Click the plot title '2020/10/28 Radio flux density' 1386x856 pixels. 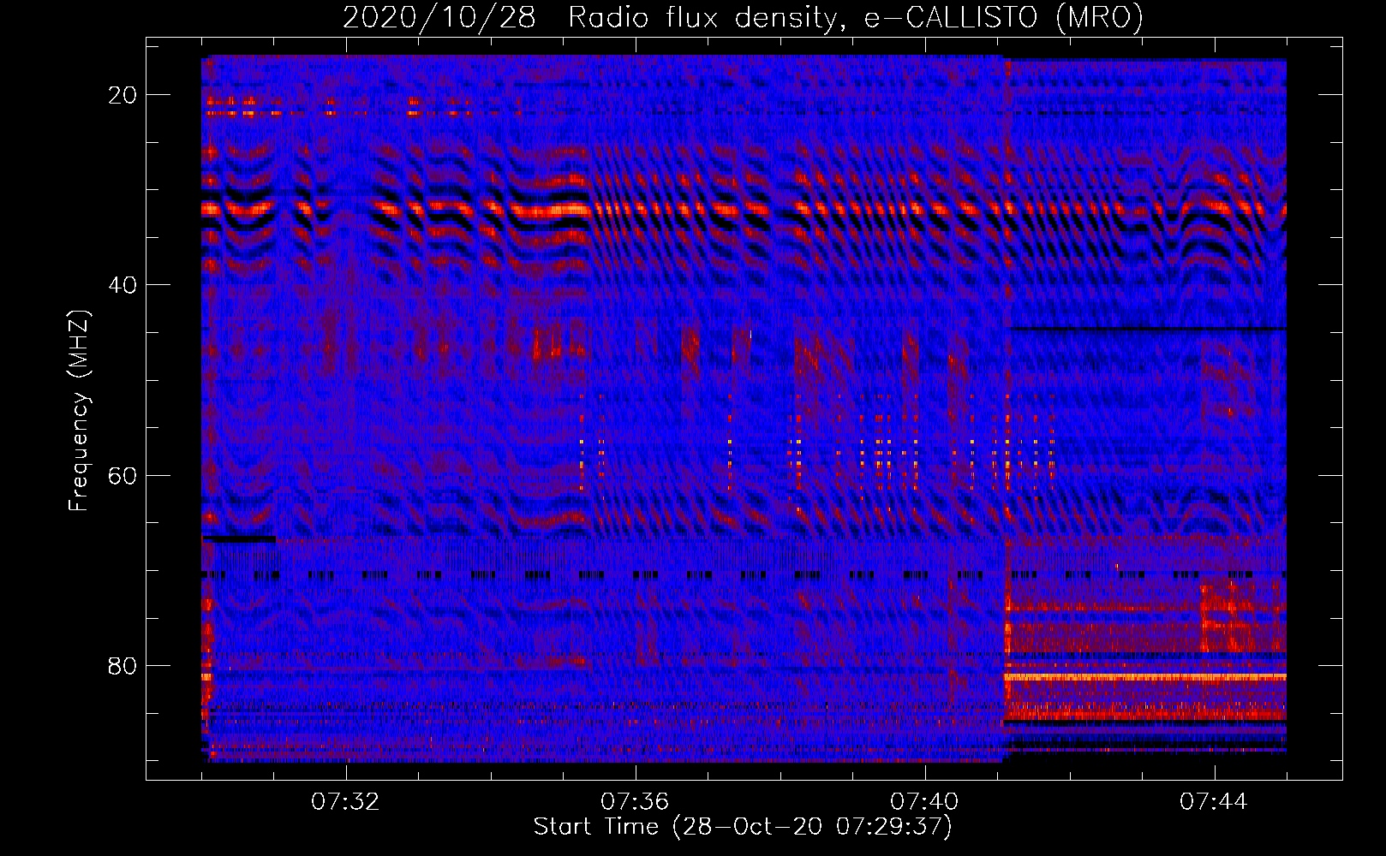click(x=744, y=17)
